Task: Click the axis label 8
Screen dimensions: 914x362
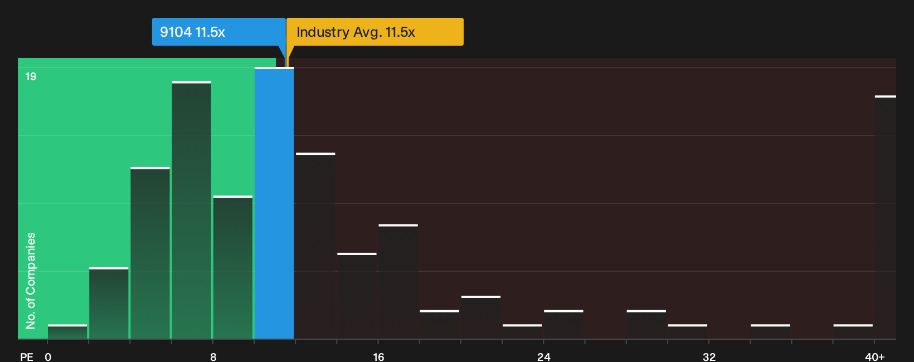Action: (213, 356)
